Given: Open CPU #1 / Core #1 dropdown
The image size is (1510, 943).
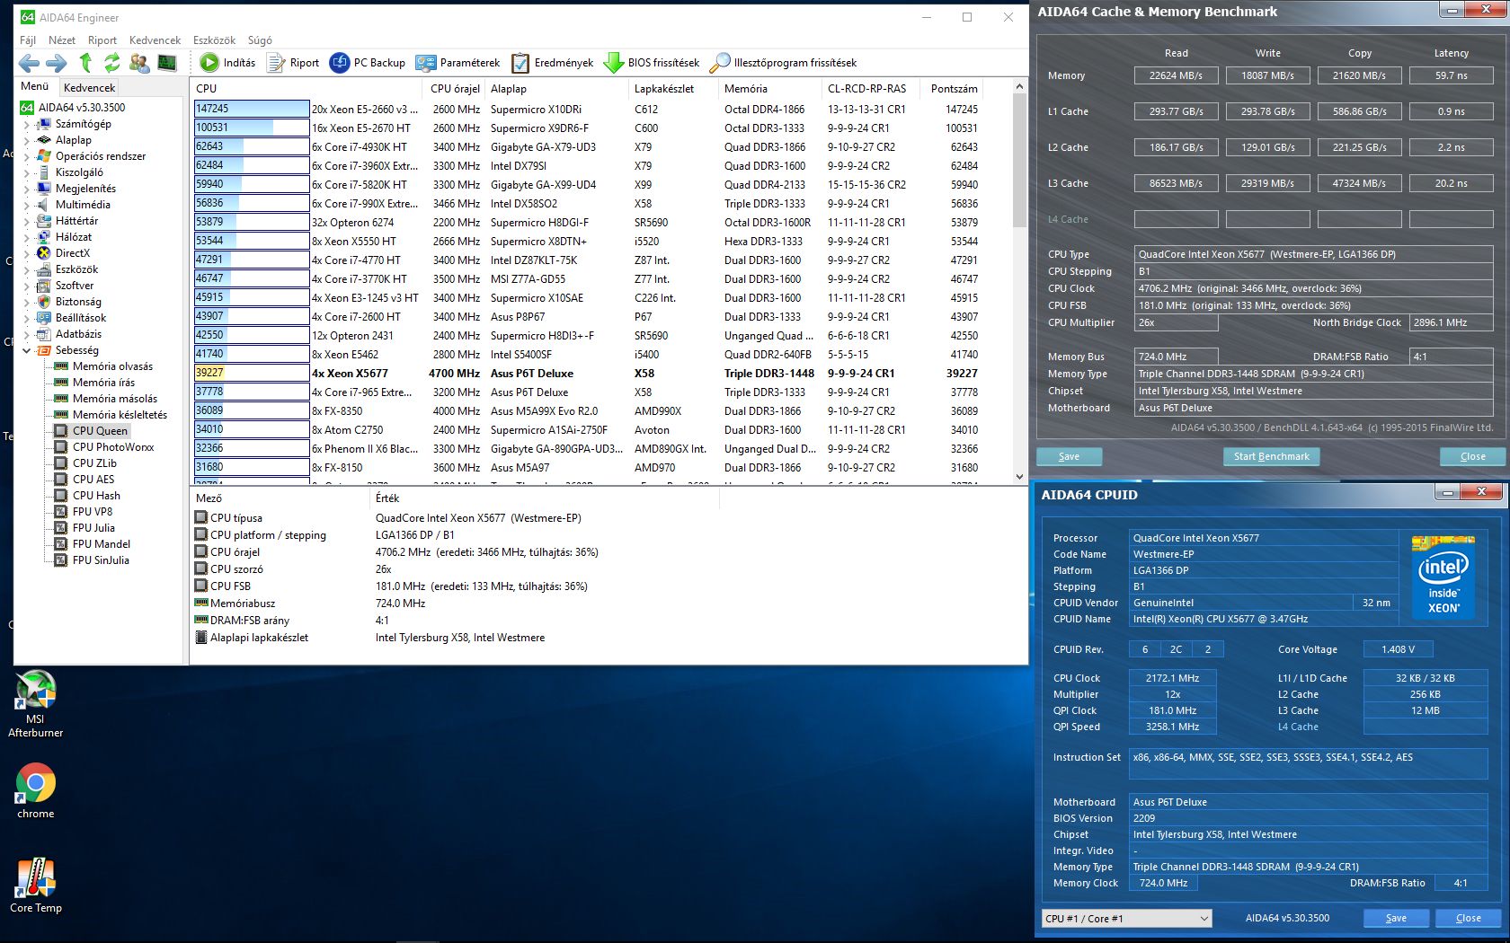Looking at the screenshot, I should [x=1127, y=918].
